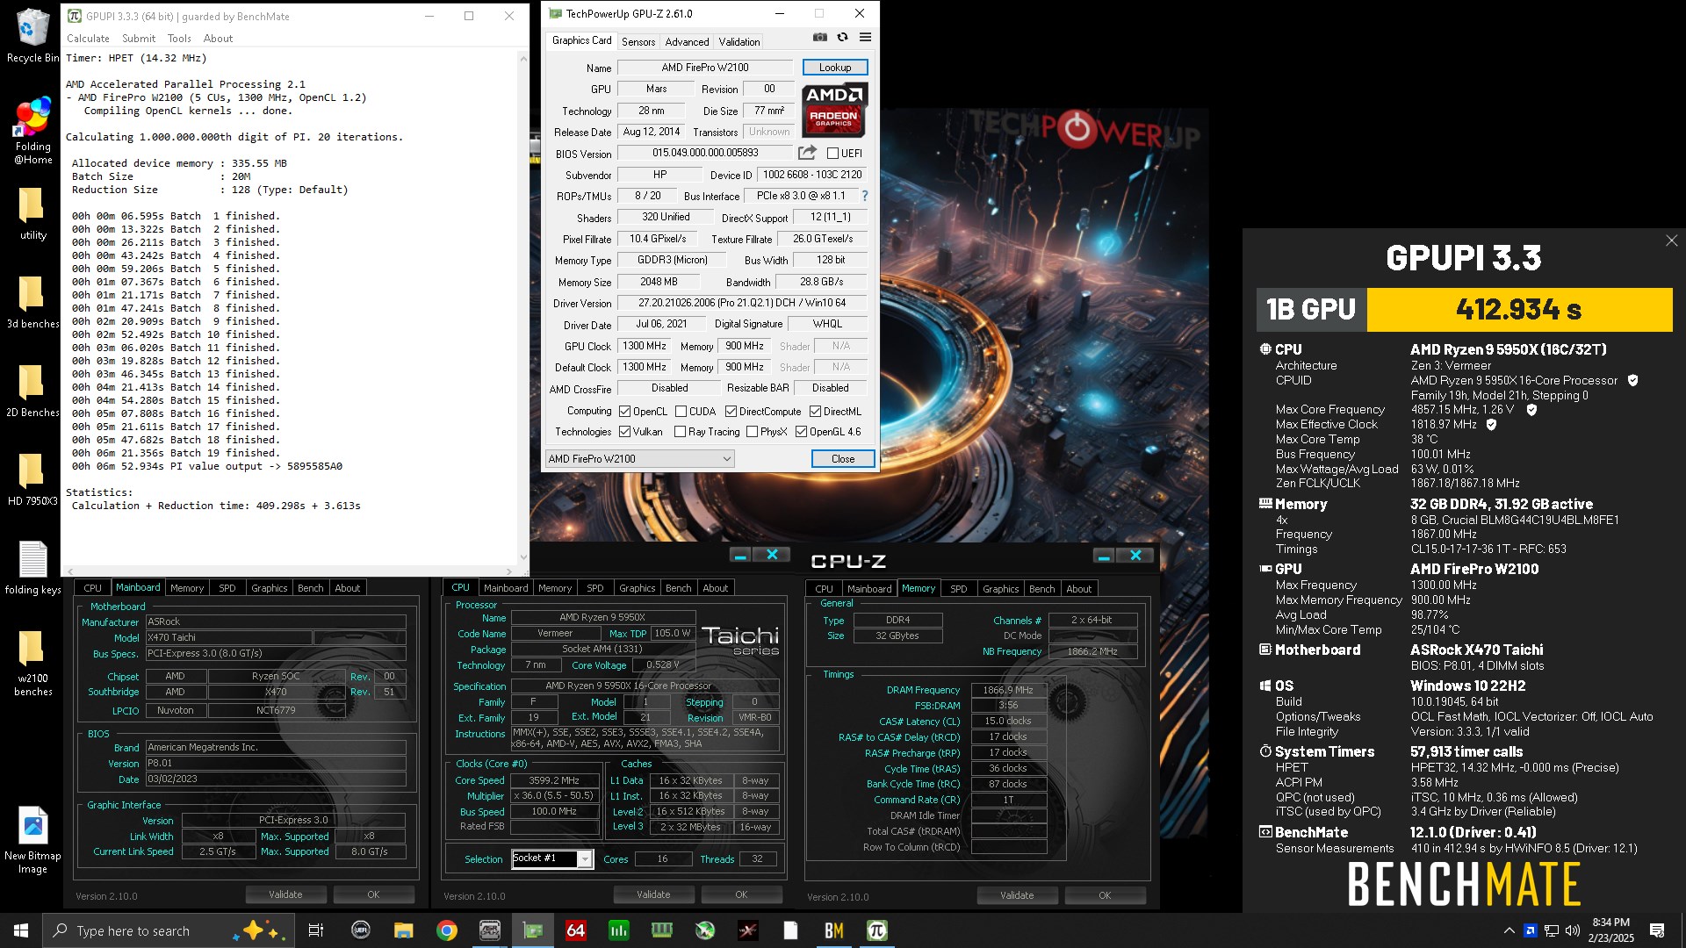Click the GPU-Z refresh icon
Viewport: 1686px width, 948px height.
coord(842,38)
